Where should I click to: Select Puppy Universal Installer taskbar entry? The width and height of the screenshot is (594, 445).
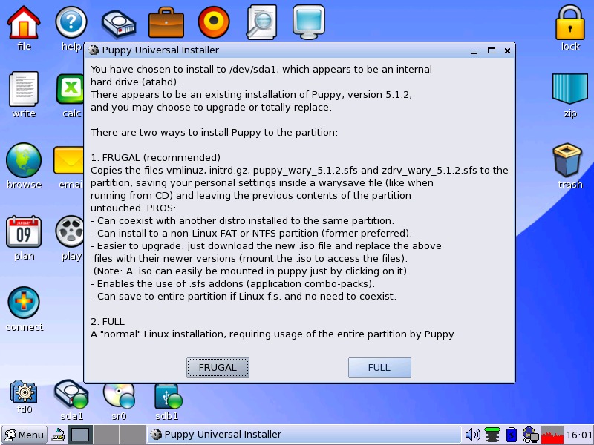tap(304, 435)
